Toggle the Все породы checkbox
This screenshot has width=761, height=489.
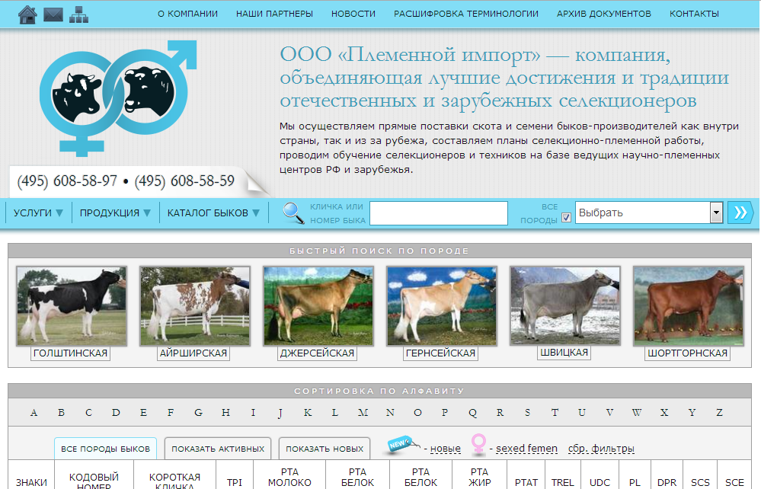[566, 217]
